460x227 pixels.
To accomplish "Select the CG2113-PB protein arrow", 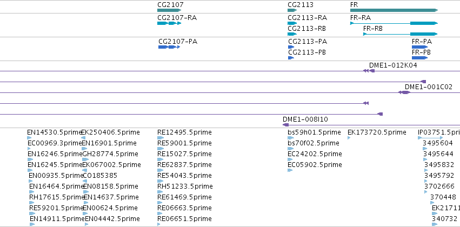I will [x=291, y=58].
